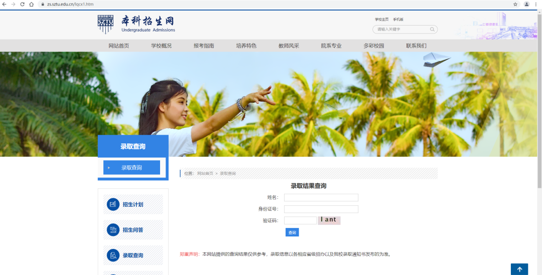Click the browser back arrow

4,4
